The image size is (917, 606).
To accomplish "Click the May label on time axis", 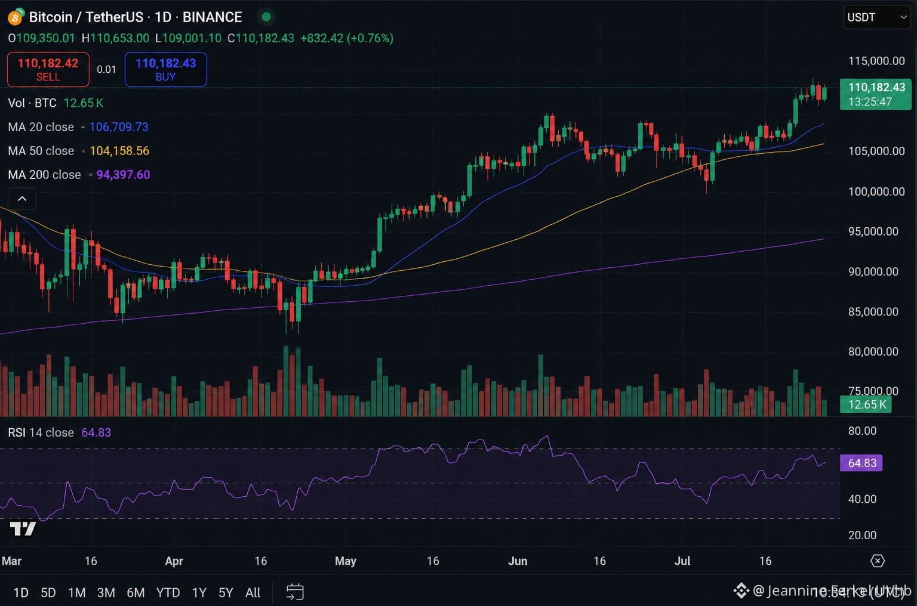I will tap(346, 561).
